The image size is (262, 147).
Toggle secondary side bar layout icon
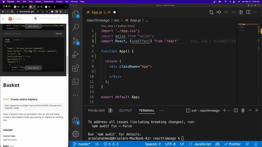click(255, 5)
